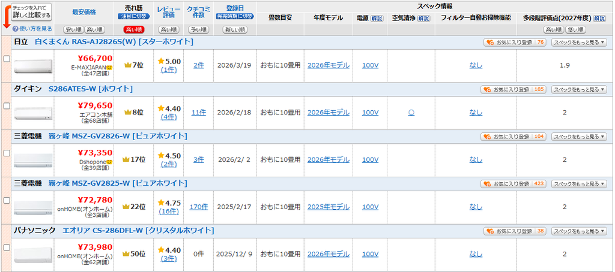Sort lowest price by 高い順
The width and height of the screenshot is (615, 272).
94,29
